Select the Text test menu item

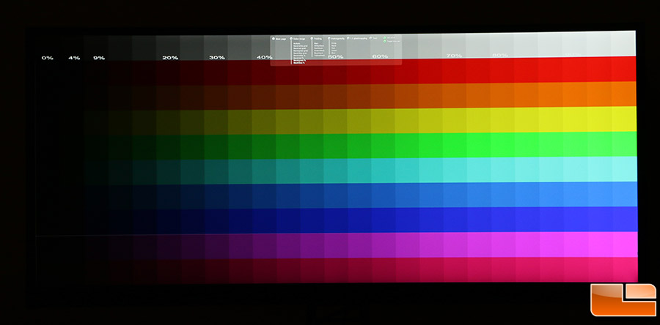(373, 38)
